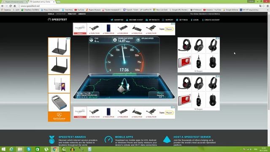
Task: Open the Analytics - YouTube bookmark
Action: [212, 10]
